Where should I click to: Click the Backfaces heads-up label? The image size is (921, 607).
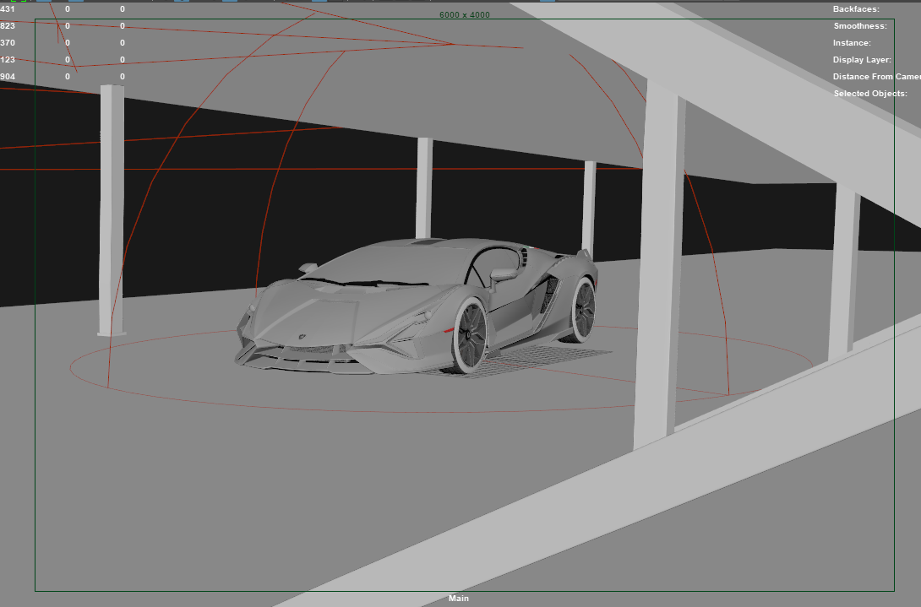click(856, 8)
